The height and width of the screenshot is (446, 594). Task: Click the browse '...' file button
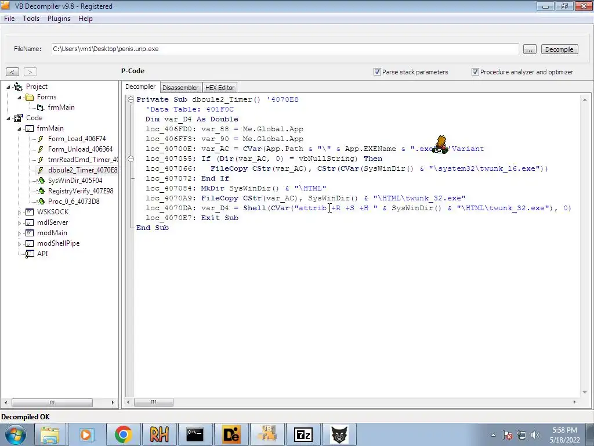click(x=530, y=49)
